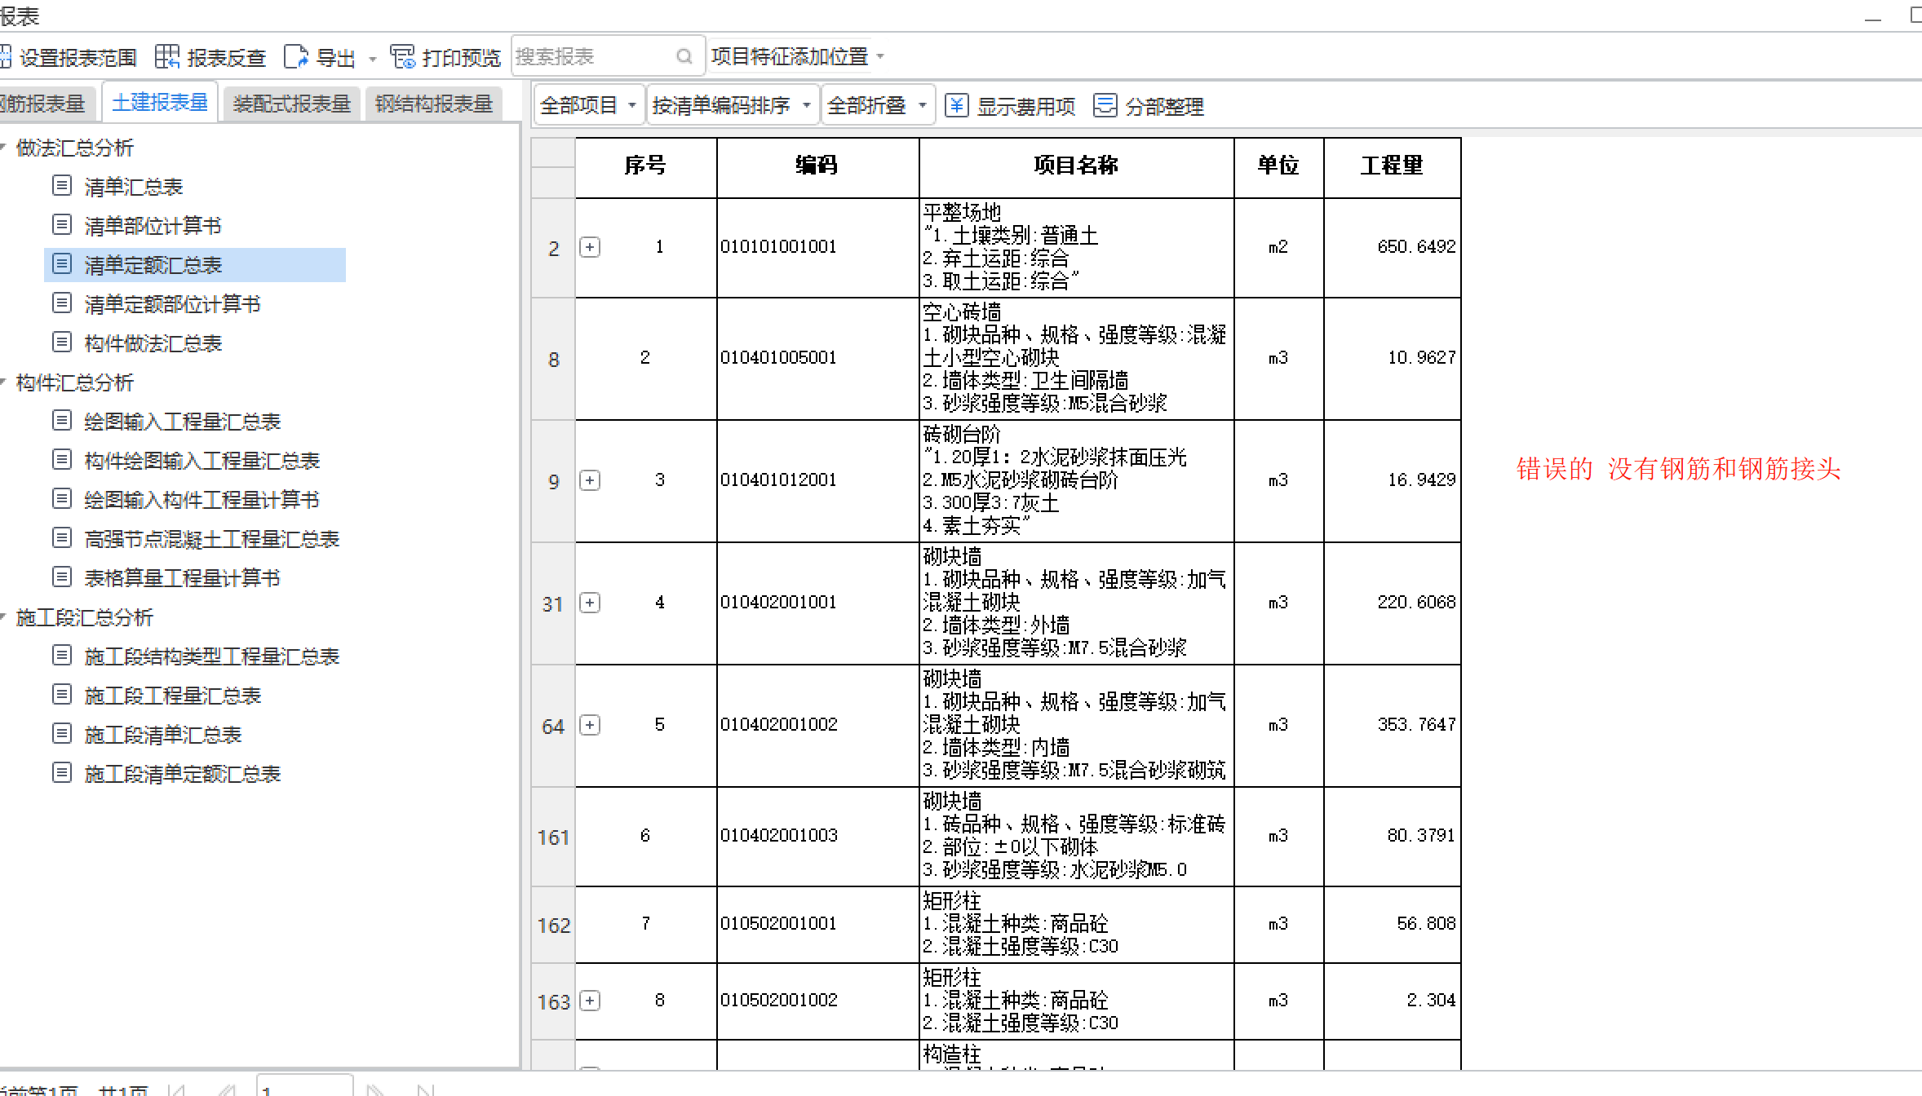Open the 高强节点混凝土工程量汇总表 report
Screen dimensions: 1922x1096
(211, 539)
